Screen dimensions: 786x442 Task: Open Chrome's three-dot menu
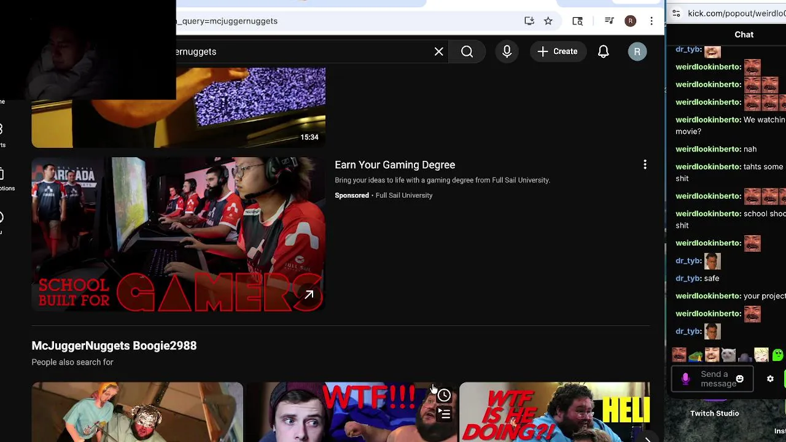tap(652, 21)
